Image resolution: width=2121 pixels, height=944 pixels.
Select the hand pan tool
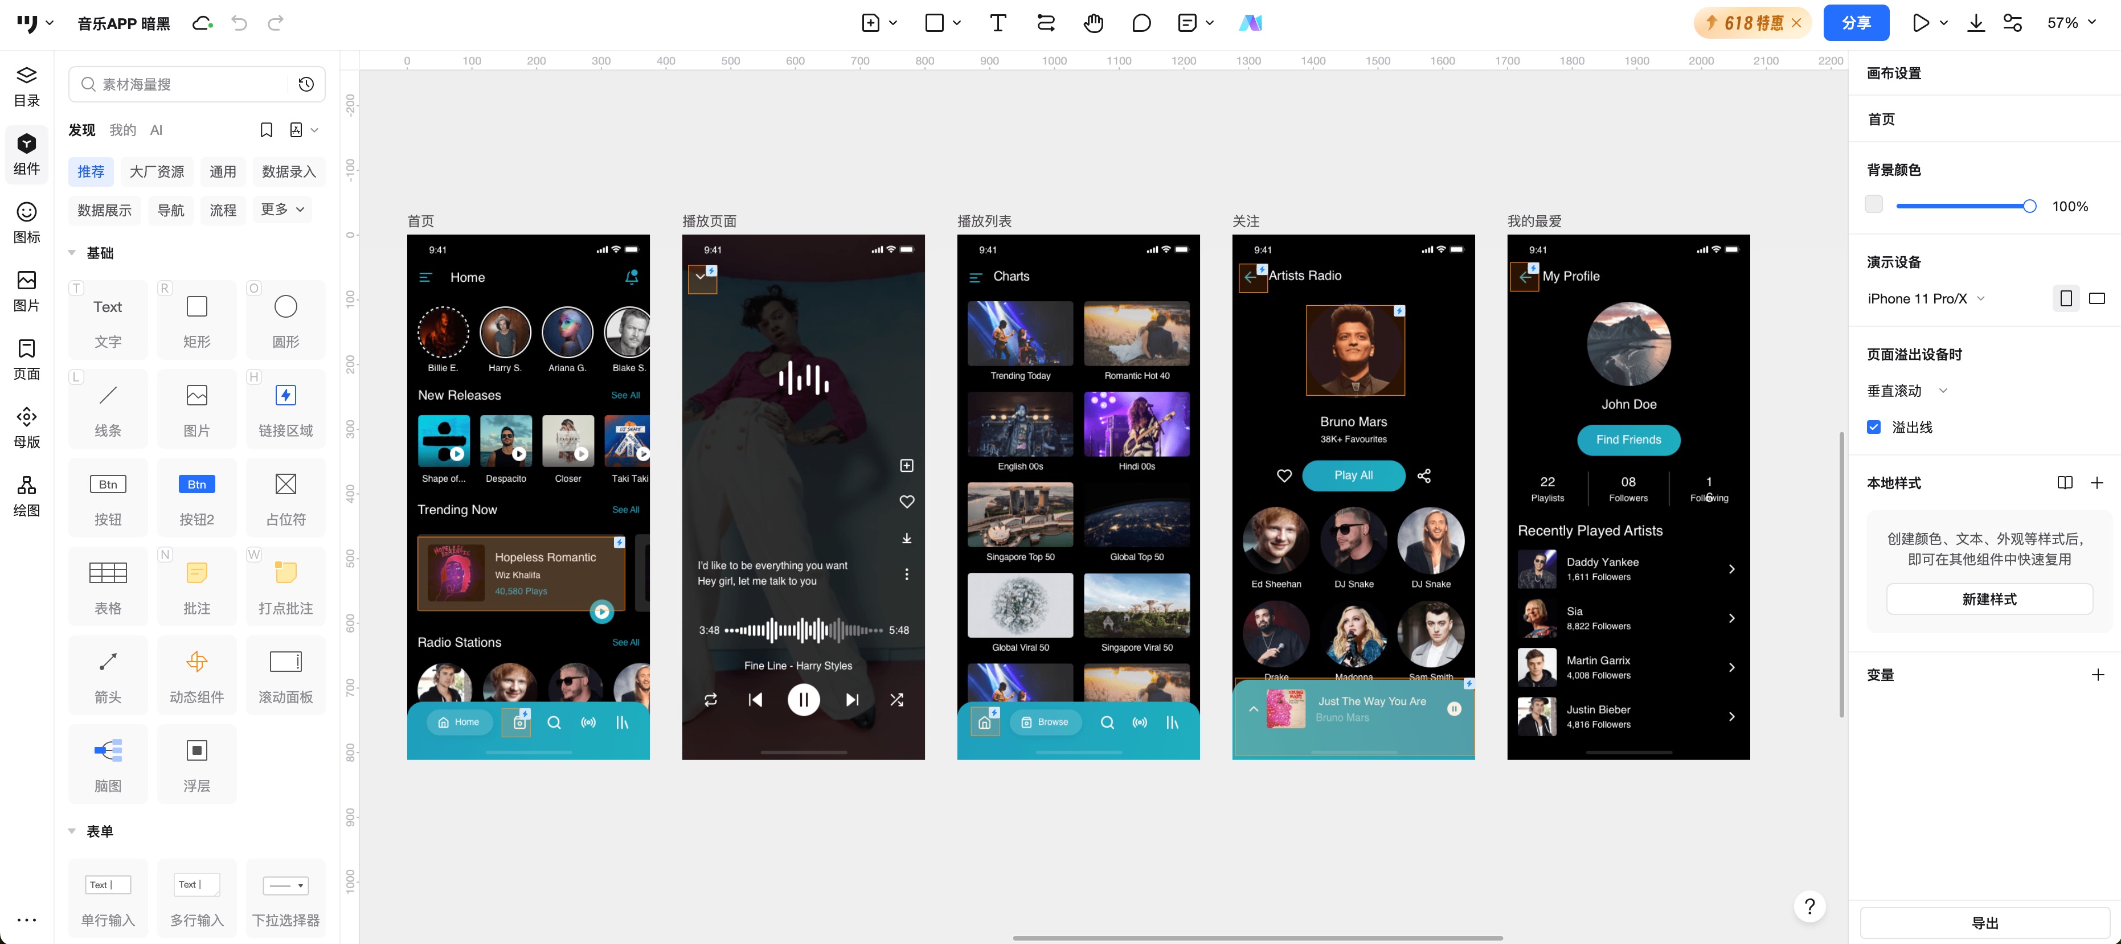[1094, 23]
